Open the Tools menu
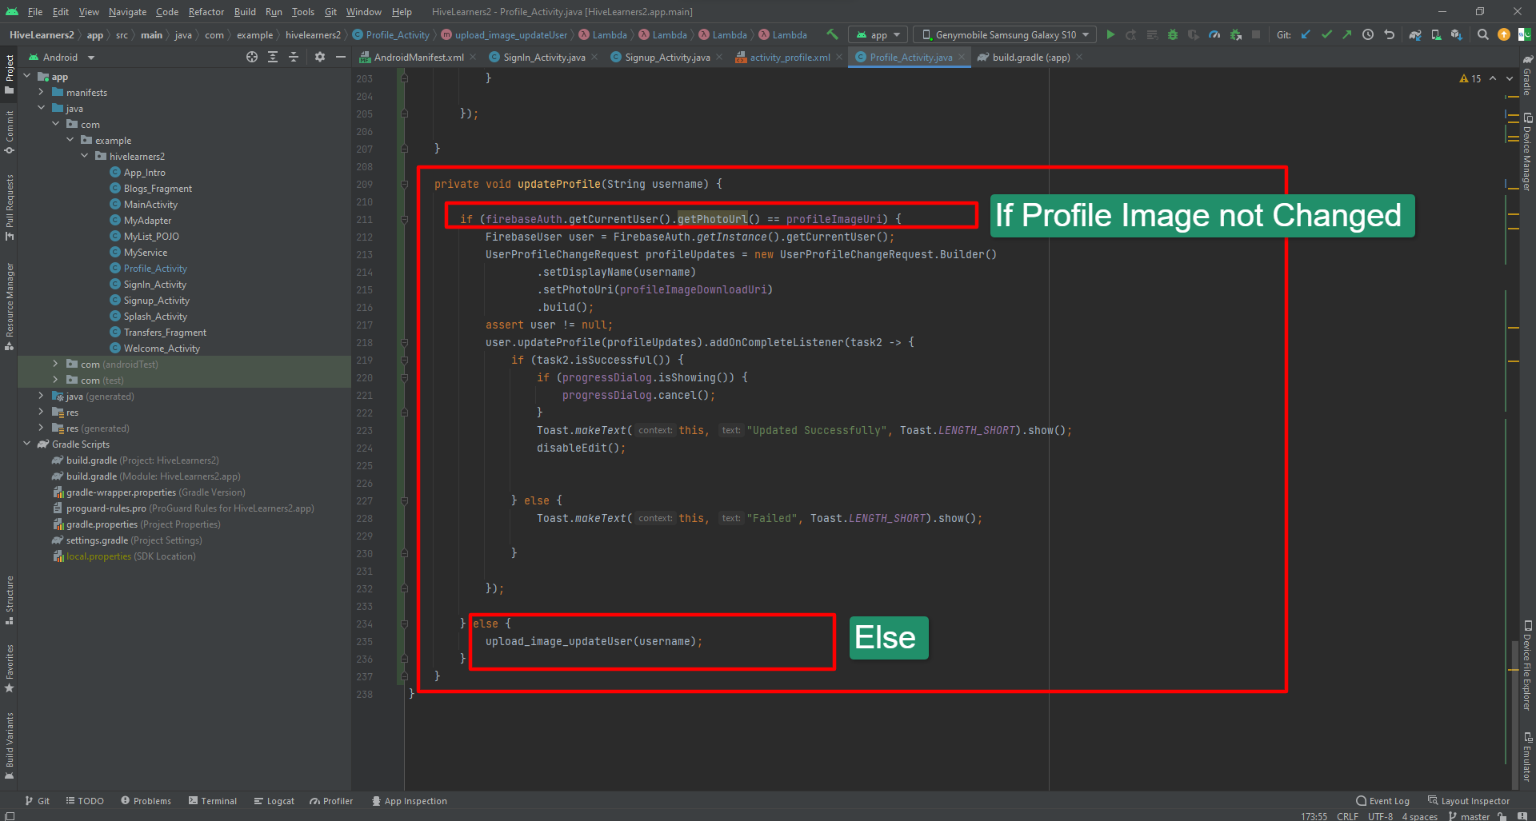The width and height of the screenshot is (1536, 821). [x=302, y=11]
